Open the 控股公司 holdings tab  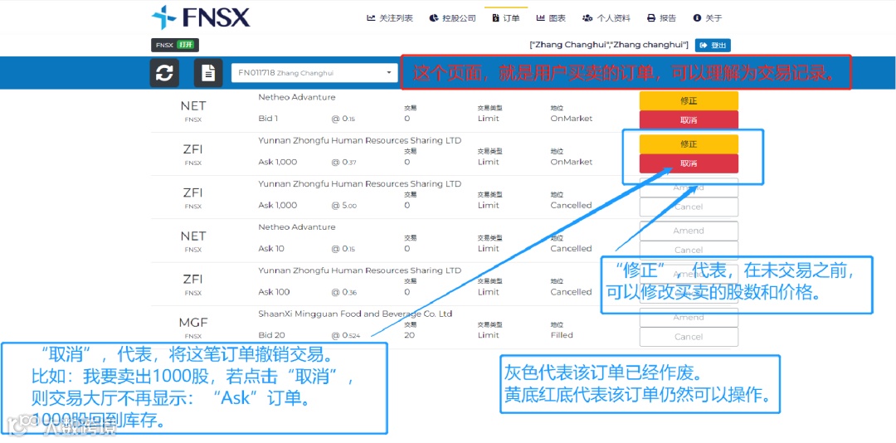pyautogui.click(x=452, y=18)
